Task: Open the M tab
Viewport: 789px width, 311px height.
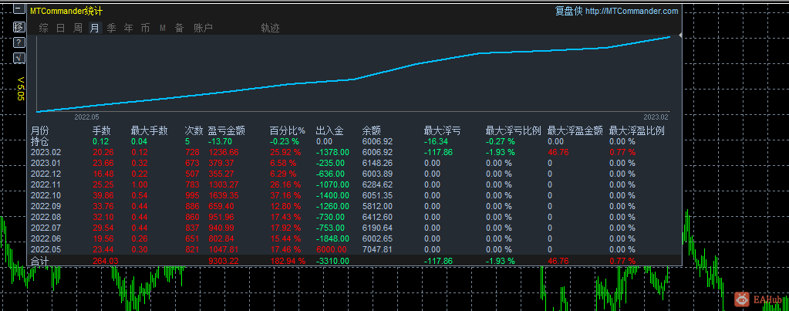Action: pos(163,29)
